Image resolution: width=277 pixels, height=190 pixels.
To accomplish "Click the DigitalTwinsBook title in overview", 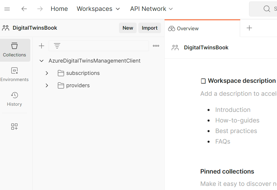I will pos(206,47).
